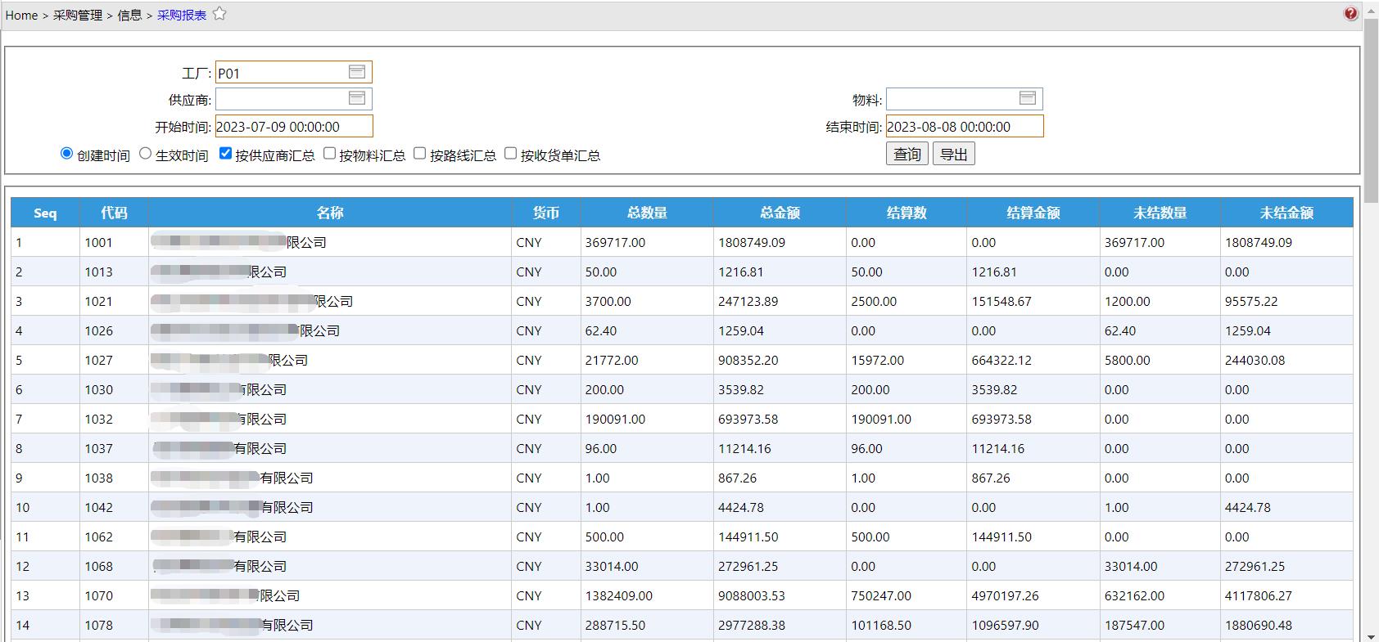Enable the 按路线汇总 checkbox

click(x=419, y=153)
